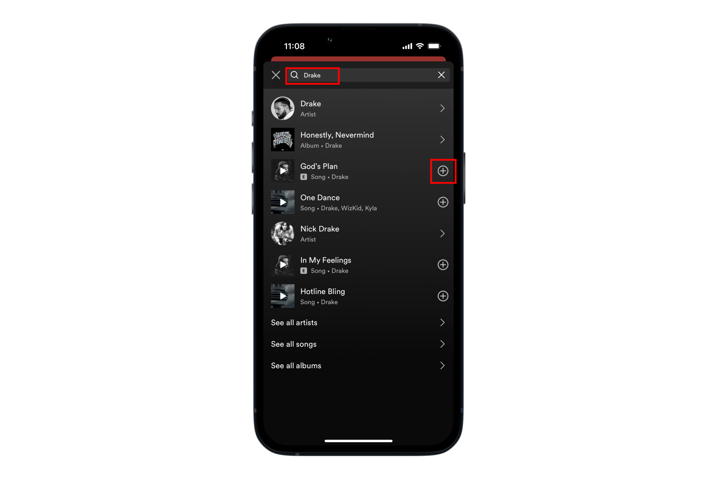The height and width of the screenshot is (478, 717).
Task: Tap the add icon next to In My Feelings
Action: click(x=443, y=265)
